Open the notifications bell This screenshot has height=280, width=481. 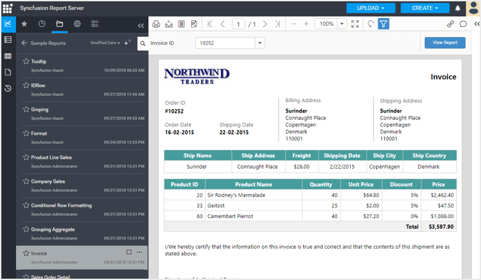coord(458,8)
